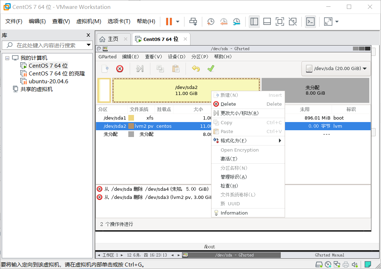Viewport: 381px width, 269px height.
Task: Open Information from the context menu
Action: [x=248, y=213]
